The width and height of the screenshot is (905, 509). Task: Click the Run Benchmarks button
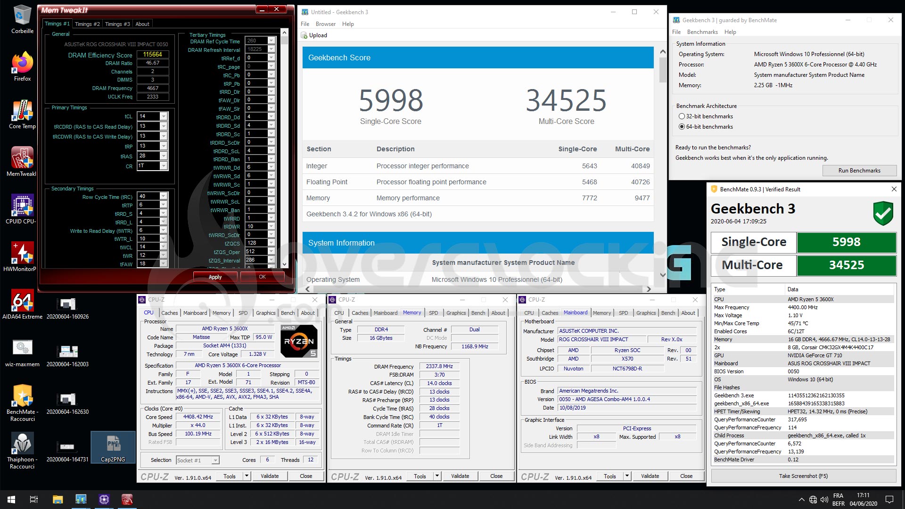859,171
